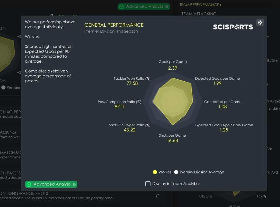Toggle the Premier Division Average legend marker

(x=176, y=172)
